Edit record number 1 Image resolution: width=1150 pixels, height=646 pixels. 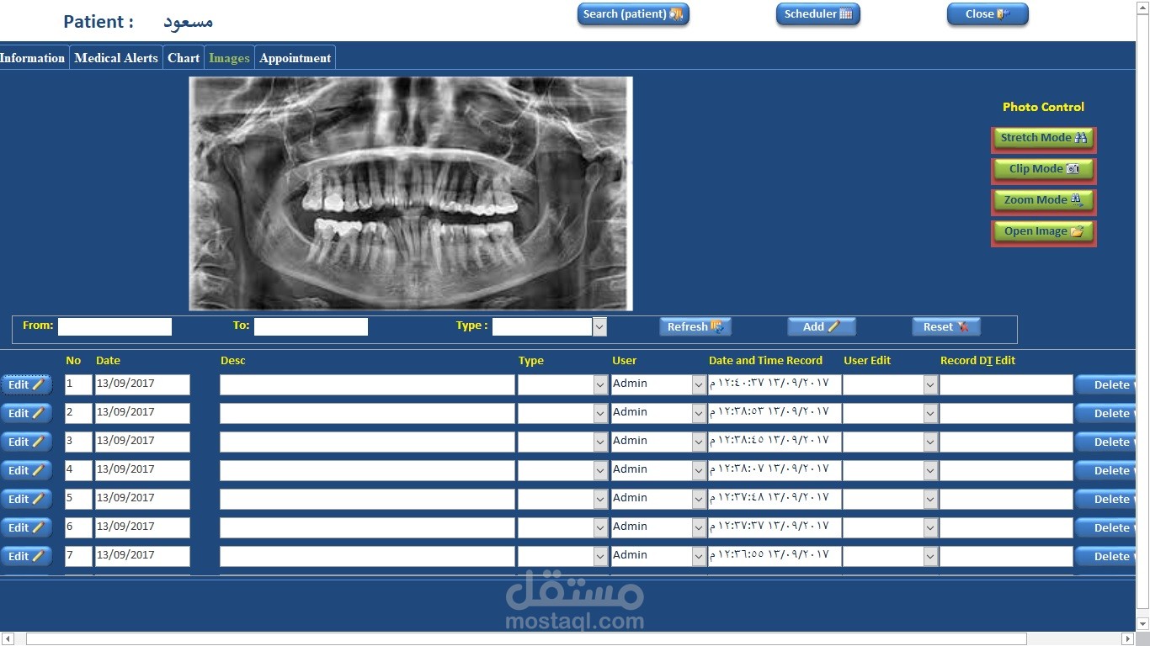[x=26, y=384]
